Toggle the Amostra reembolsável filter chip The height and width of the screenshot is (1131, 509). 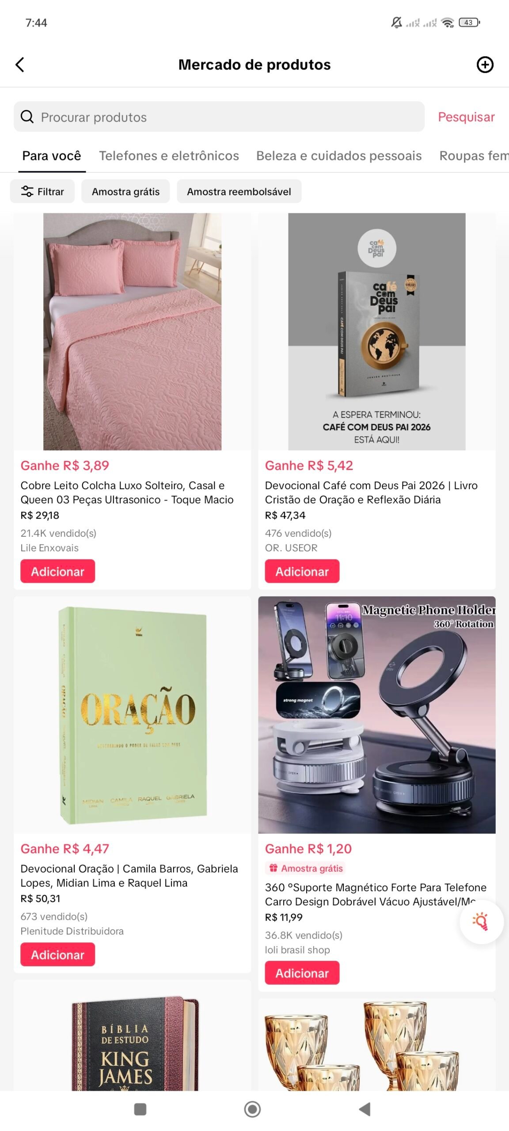[239, 191]
